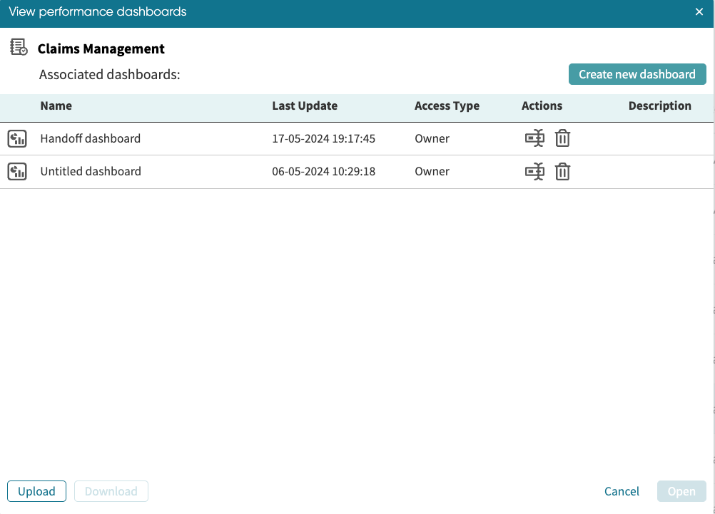
Task: Rename the Untitled dashboard
Action: tap(534, 171)
